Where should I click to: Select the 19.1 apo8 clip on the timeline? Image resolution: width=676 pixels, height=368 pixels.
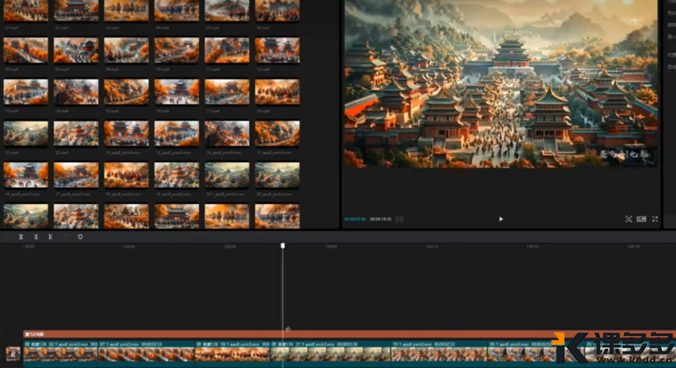tap(438, 354)
